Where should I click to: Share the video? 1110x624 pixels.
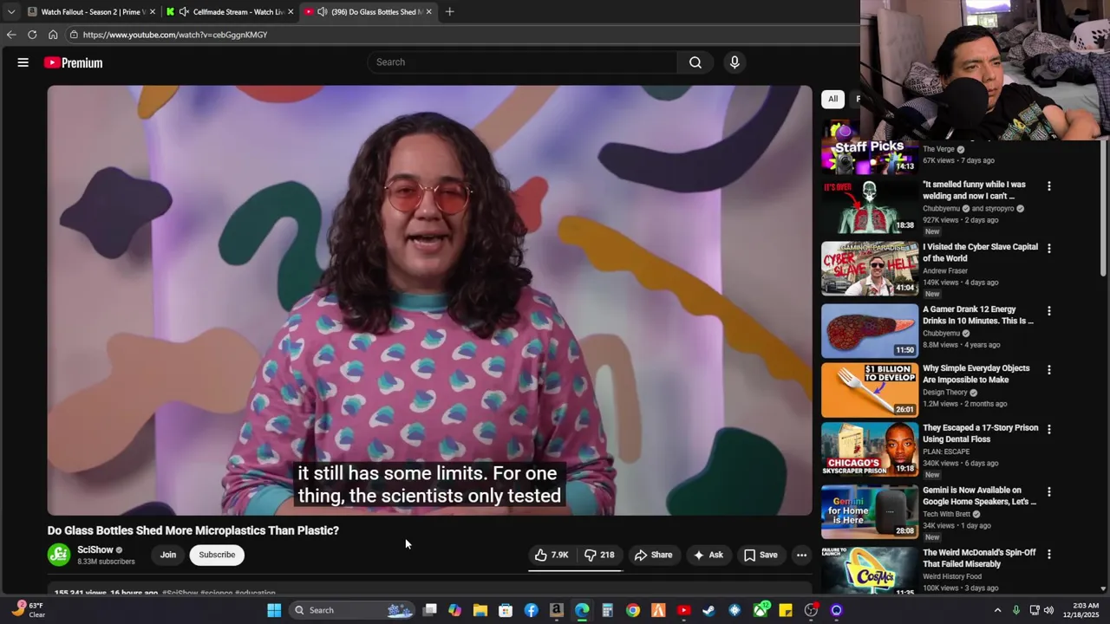653,555
